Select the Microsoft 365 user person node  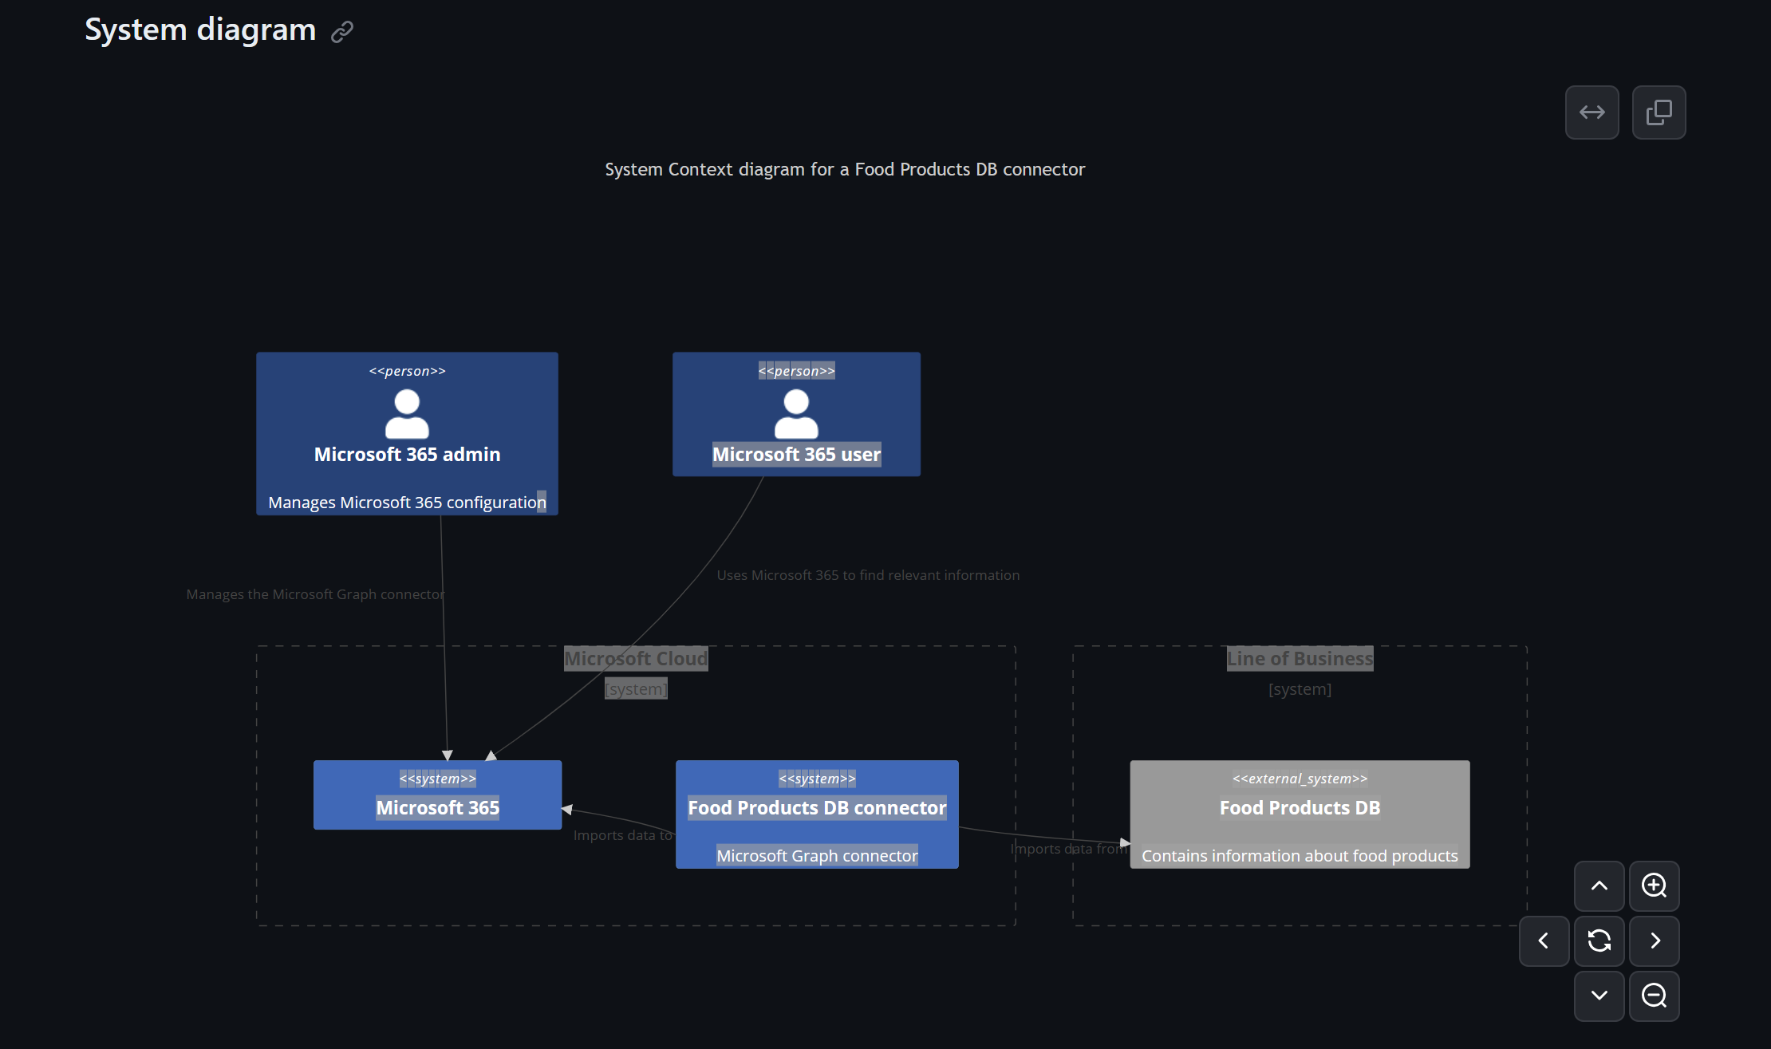(x=795, y=414)
